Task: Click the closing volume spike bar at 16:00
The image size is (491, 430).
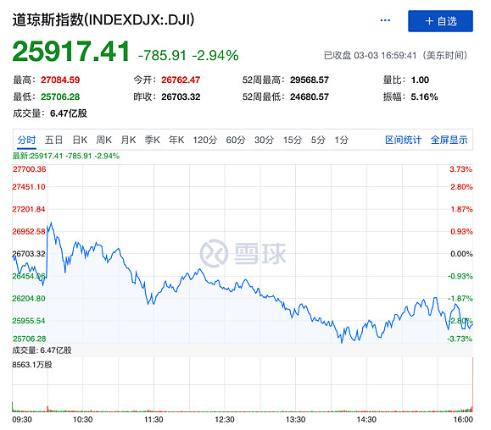Action: click(x=472, y=385)
